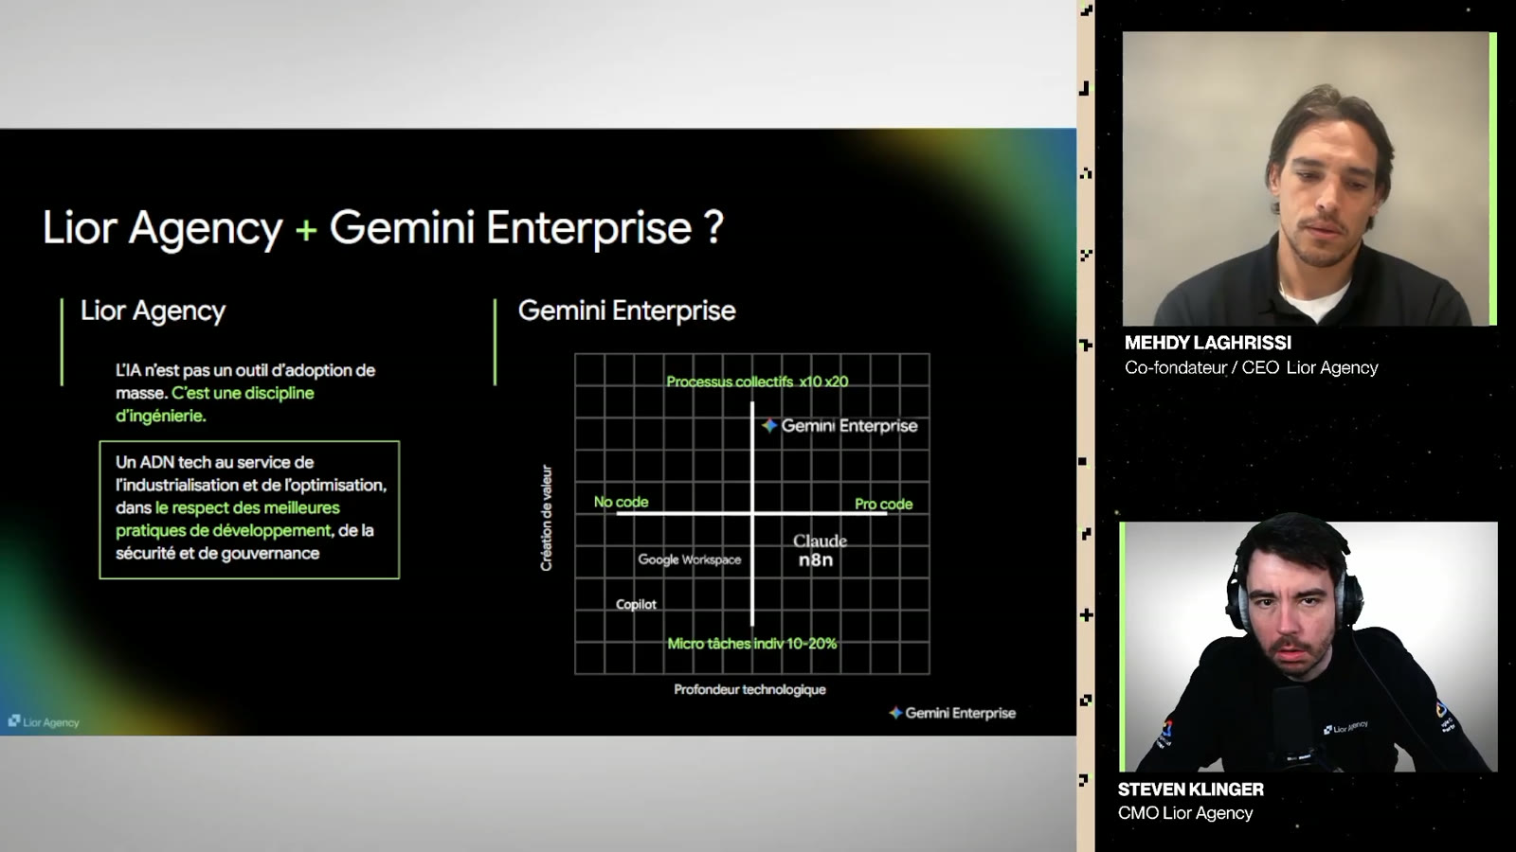This screenshot has width=1516, height=852.
Task: Click "Copilot" in the chart
Action: click(x=636, y=604)
